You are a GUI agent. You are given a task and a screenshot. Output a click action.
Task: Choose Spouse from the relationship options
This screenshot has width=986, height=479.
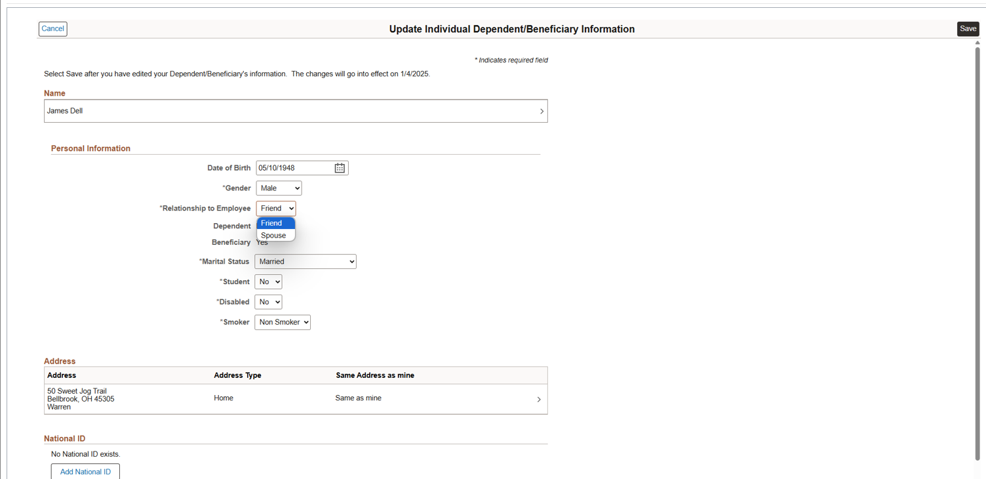[275, 236]
